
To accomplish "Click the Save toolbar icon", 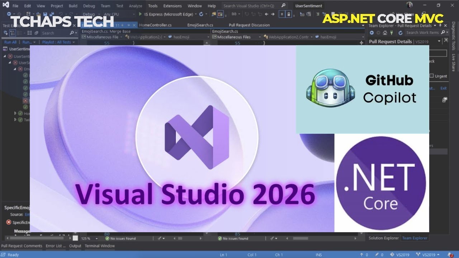I will click(45, 14).
